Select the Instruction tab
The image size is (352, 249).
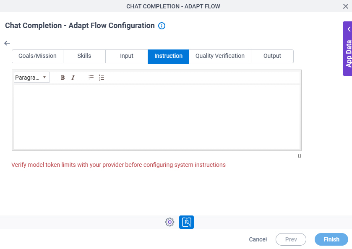tap(168, 56)
